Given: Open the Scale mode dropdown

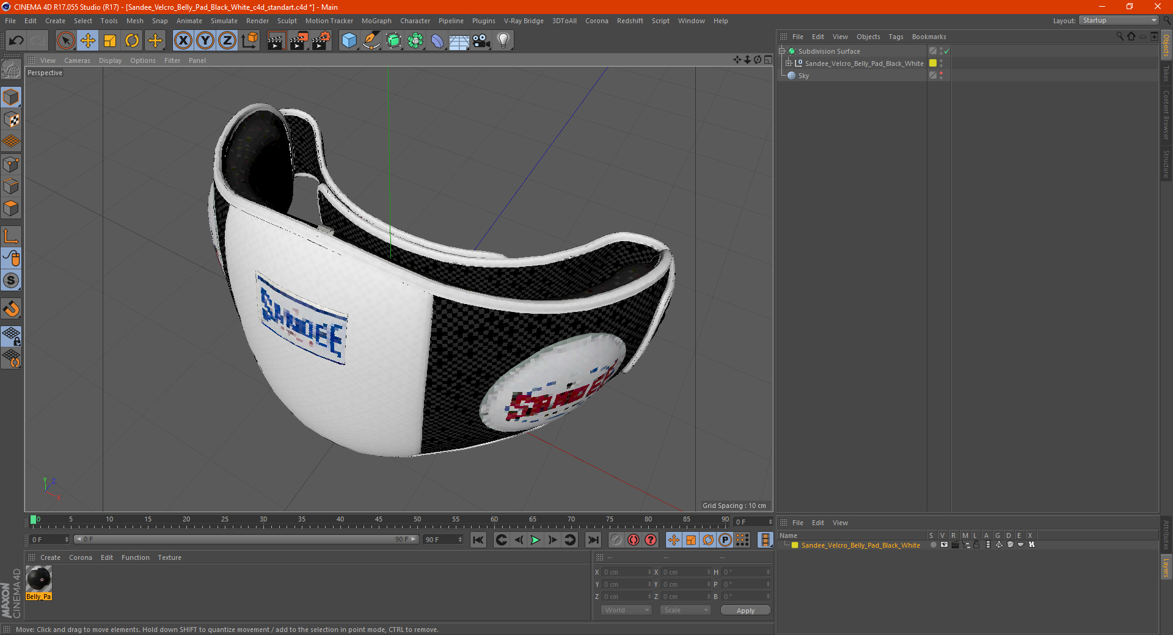Looking at the screenshot, I should pyautogui.click(x=685, y=610).
